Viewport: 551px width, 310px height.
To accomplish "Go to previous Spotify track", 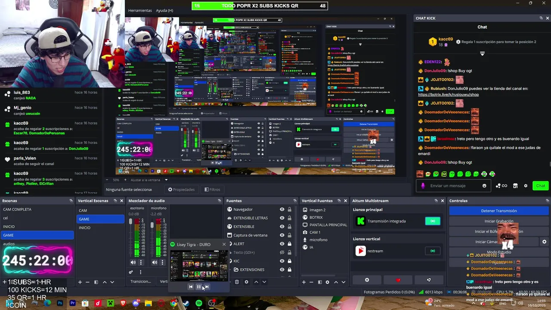I will point(191,287).
